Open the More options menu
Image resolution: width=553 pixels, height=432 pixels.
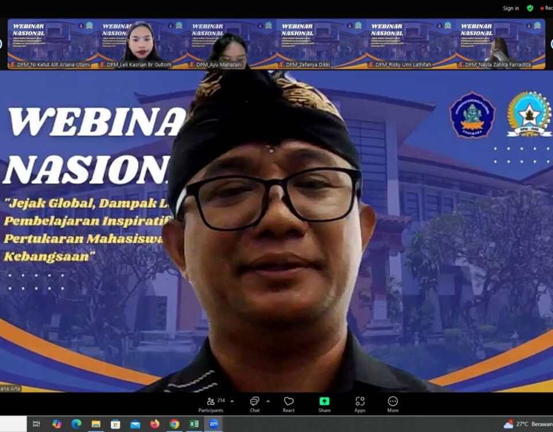393,404
